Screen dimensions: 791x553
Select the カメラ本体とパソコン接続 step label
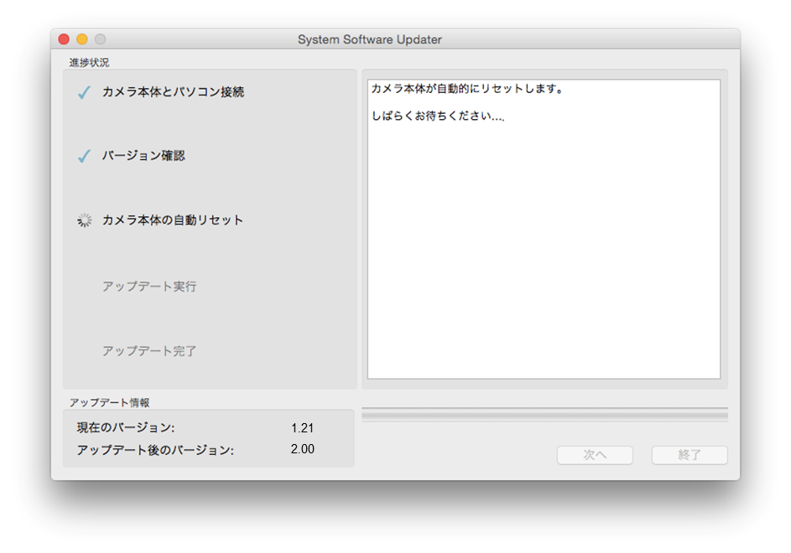coord(173,92)
